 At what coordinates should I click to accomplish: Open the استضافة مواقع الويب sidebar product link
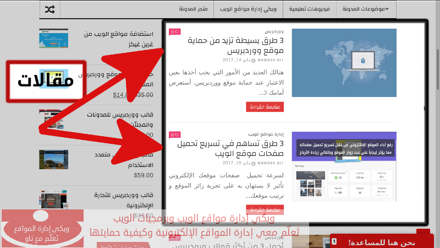click(117, 39)
